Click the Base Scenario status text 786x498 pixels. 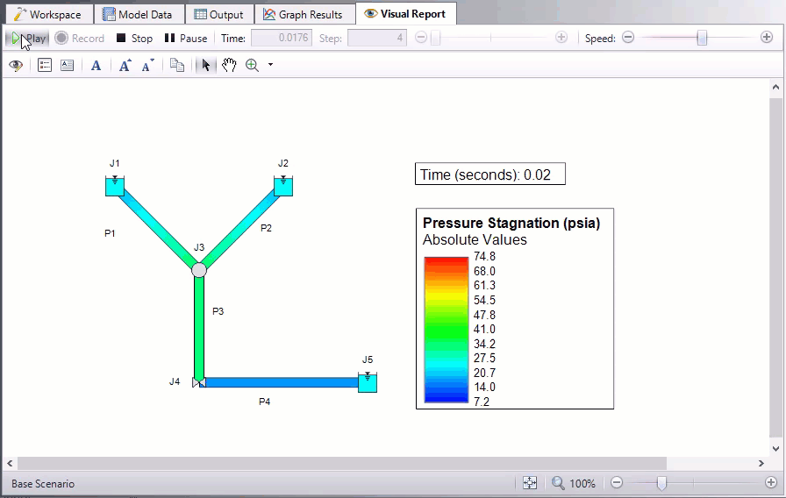point(43,484)
